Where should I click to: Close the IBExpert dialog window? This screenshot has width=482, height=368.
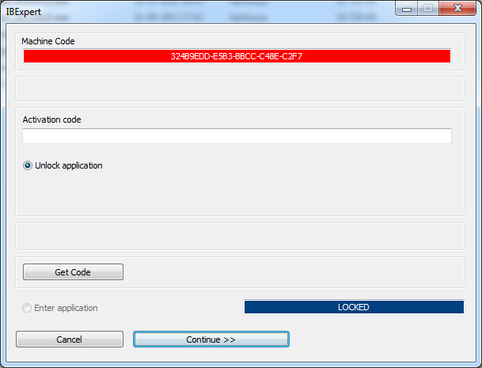pyautogui.click(x=457, y=8)
